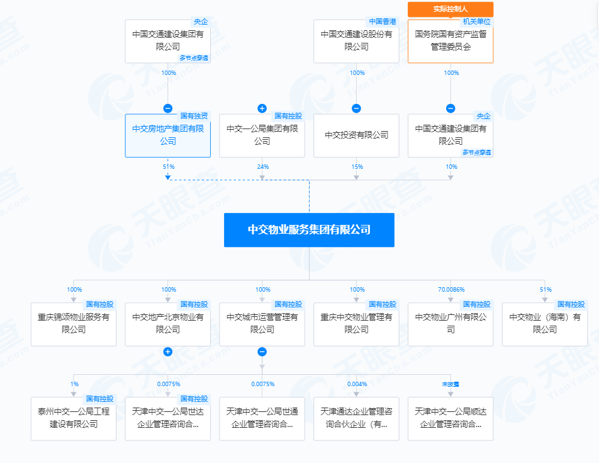Image resolution: width=599 pixels, height=463 pixels.
Task: Click the 24% stake label
Action: (x=263, y=167)
